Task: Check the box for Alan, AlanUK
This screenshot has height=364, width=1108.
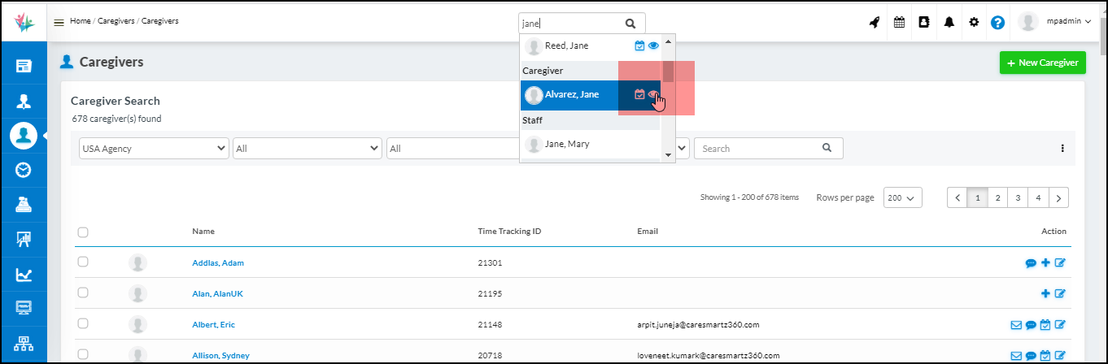Action: point(83,292)
